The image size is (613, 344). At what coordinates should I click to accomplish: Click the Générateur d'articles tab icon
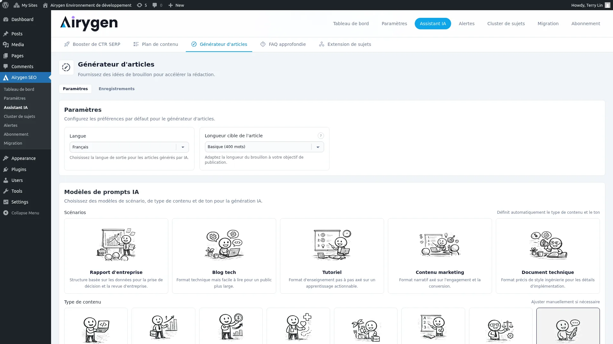[194, 44]
